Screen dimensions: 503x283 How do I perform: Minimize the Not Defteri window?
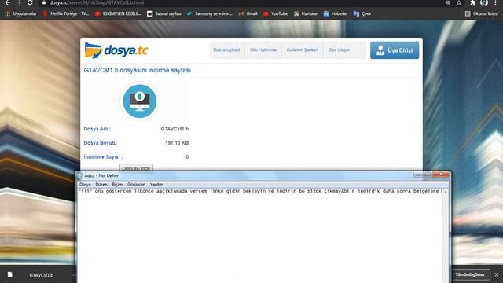417,175
